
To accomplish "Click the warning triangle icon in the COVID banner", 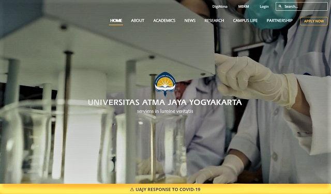I will tap(132, 189).
